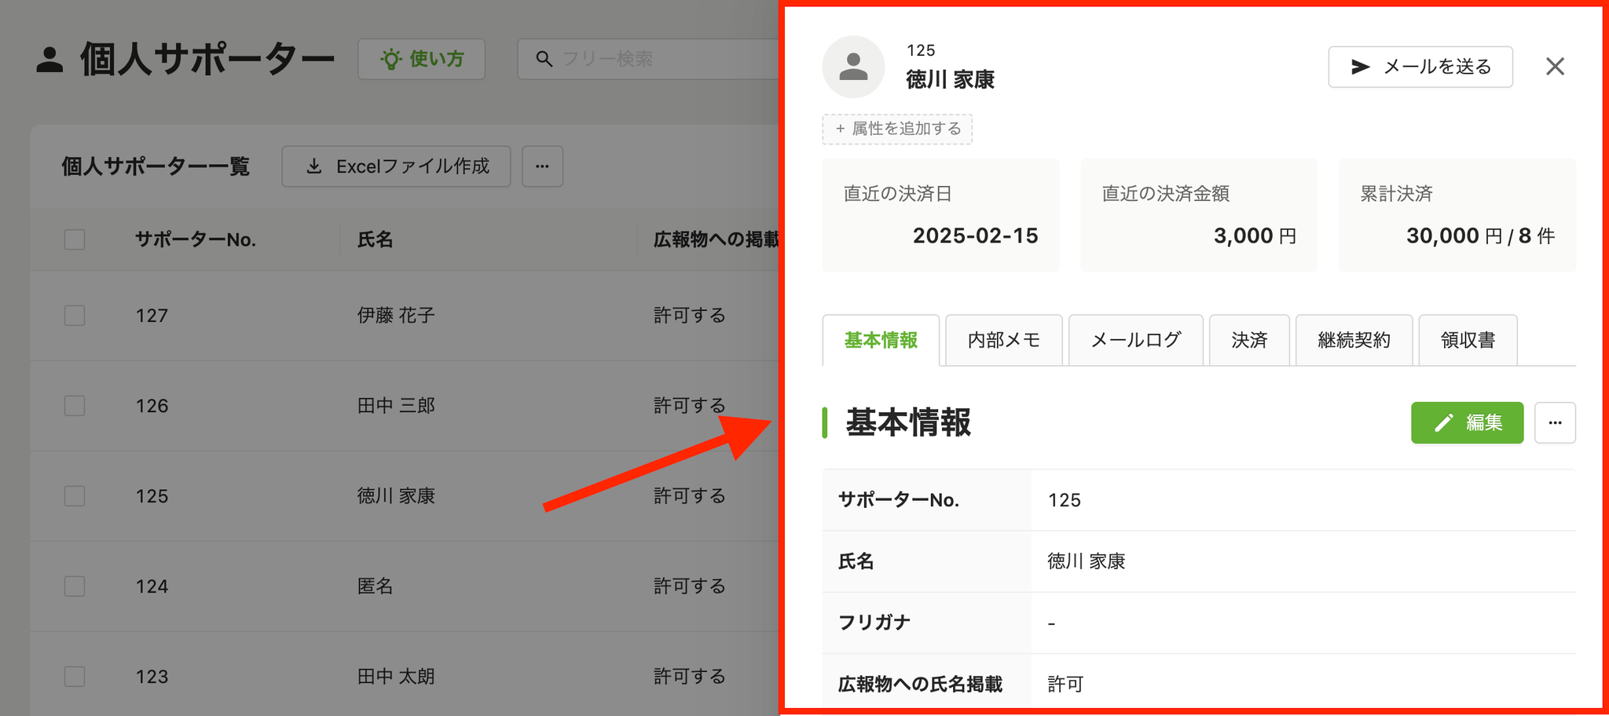
Task: Open the 使い方 help button
Action: [422, 59]
